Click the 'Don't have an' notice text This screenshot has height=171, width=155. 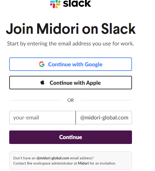pyautogui.click(x=25, y=158)
